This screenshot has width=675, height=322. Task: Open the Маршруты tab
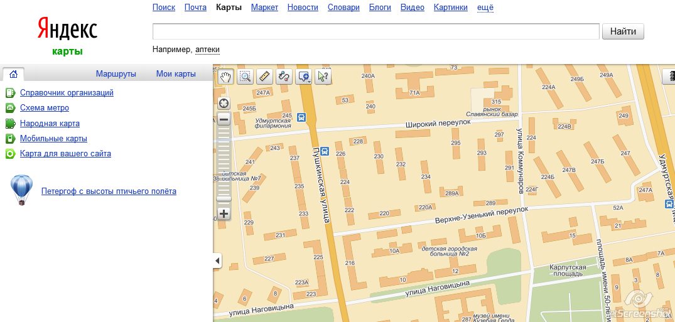point(116,74)
